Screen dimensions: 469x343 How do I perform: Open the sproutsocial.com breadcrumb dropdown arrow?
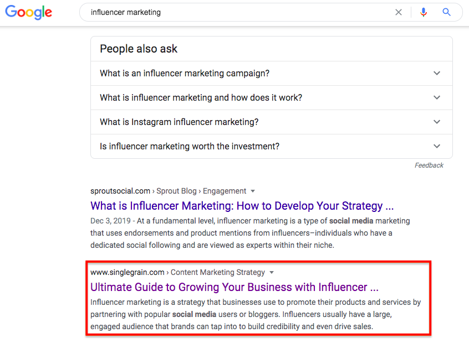point(253,191)
